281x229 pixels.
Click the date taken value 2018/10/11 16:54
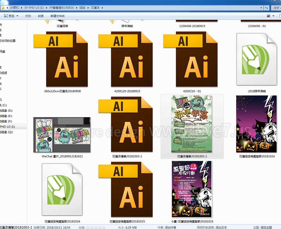point(59,227)
